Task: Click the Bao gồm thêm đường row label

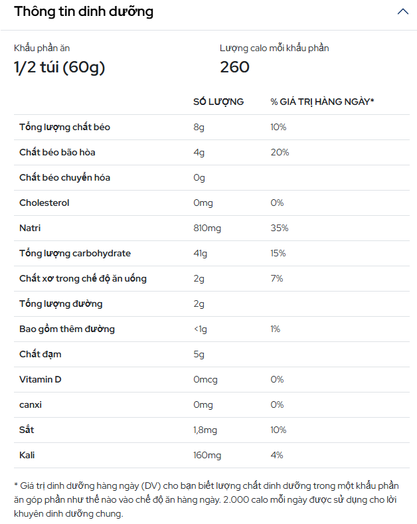Action: click(67, 329)
